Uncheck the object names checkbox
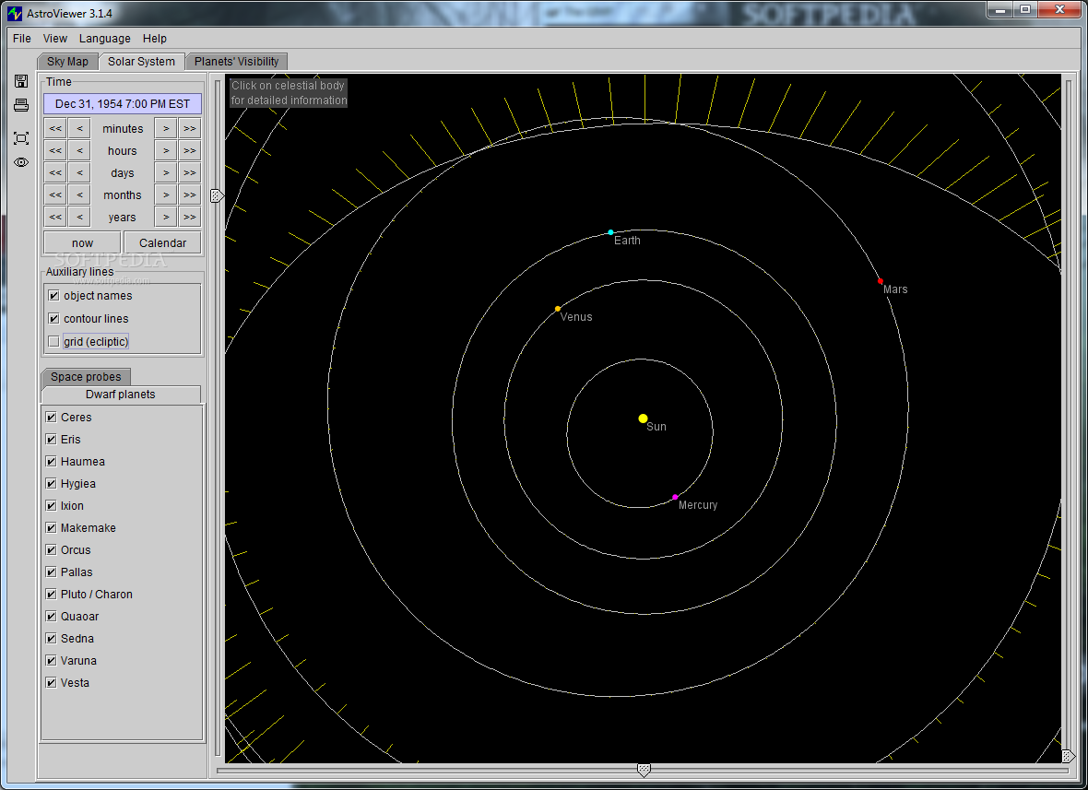Viewport: 1088px width, 790px height. coord(53,296)
